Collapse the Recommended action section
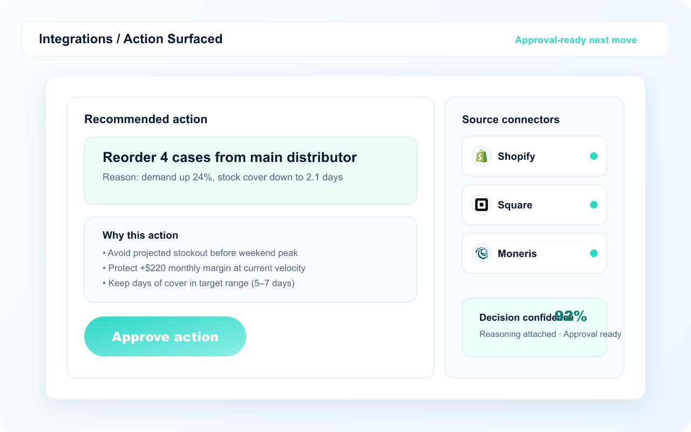 coord(146,119)
